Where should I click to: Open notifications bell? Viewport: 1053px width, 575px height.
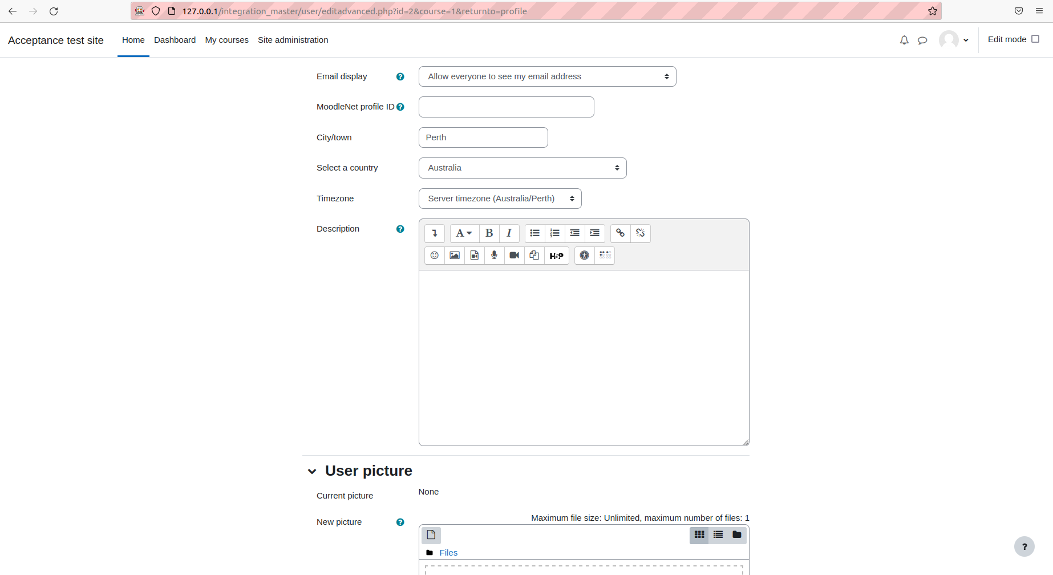(x=904, y=40)
